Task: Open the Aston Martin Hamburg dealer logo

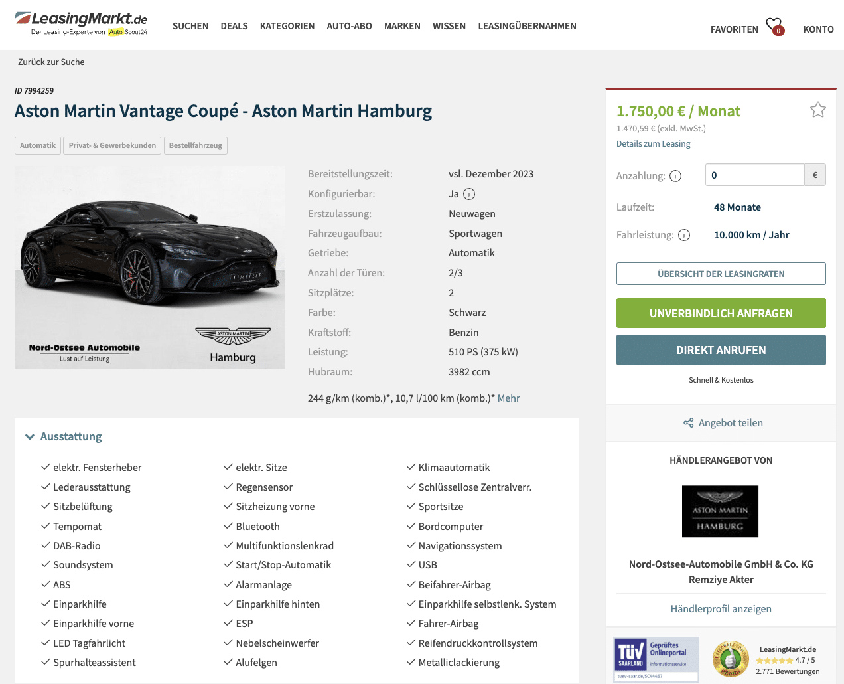Action: click(720, 511)
